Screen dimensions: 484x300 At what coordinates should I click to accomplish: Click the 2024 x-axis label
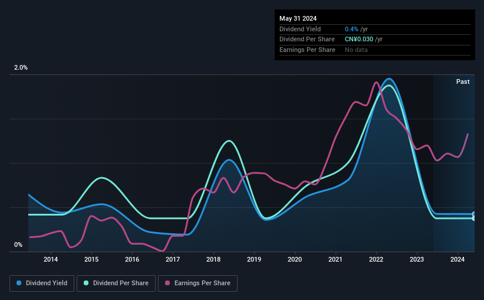(x=457, y=259)
